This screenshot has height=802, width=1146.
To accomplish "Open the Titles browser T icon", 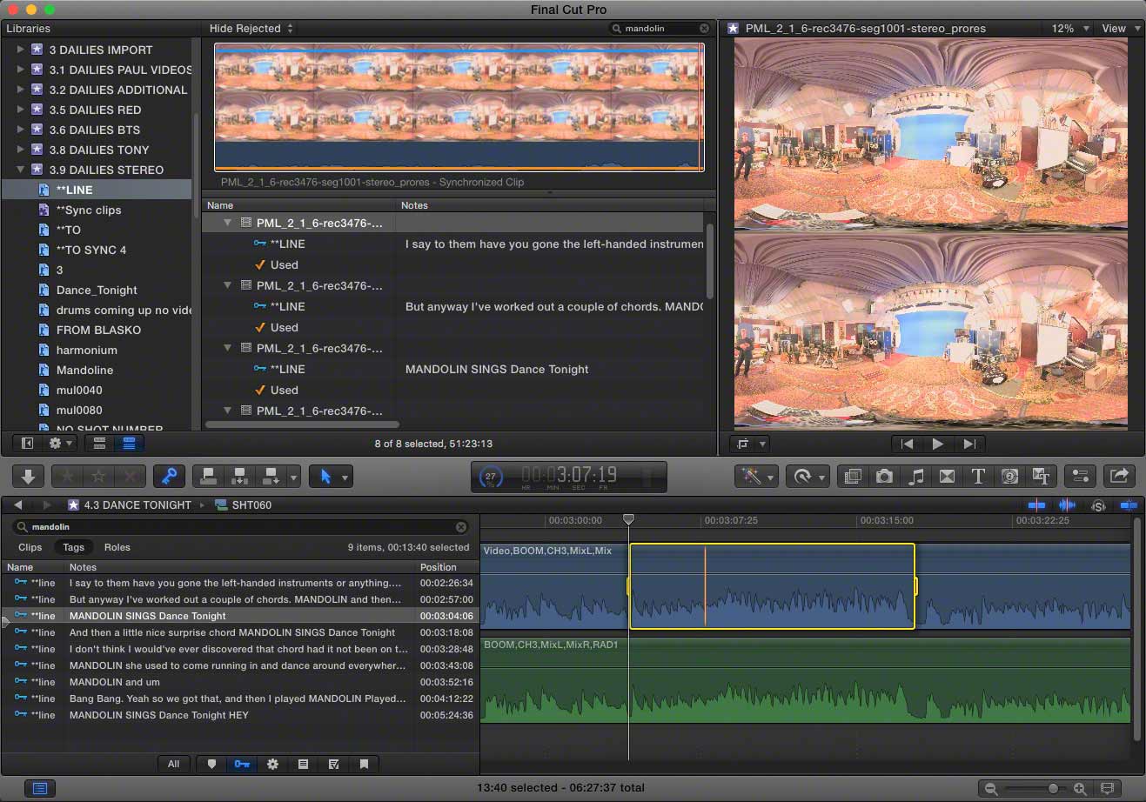I will coord(978,476).
